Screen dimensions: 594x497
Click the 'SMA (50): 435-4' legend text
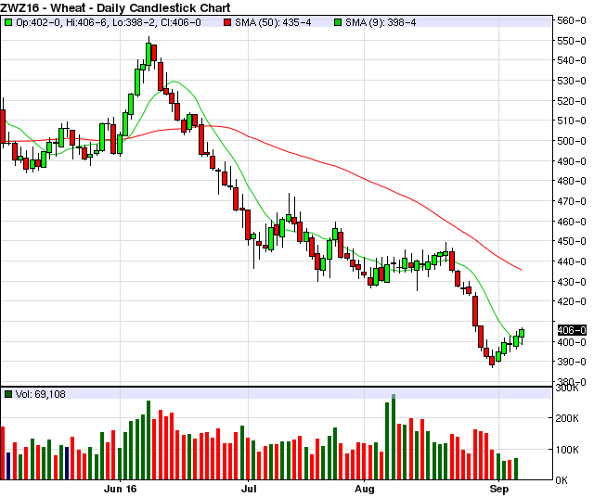point(273,22)
